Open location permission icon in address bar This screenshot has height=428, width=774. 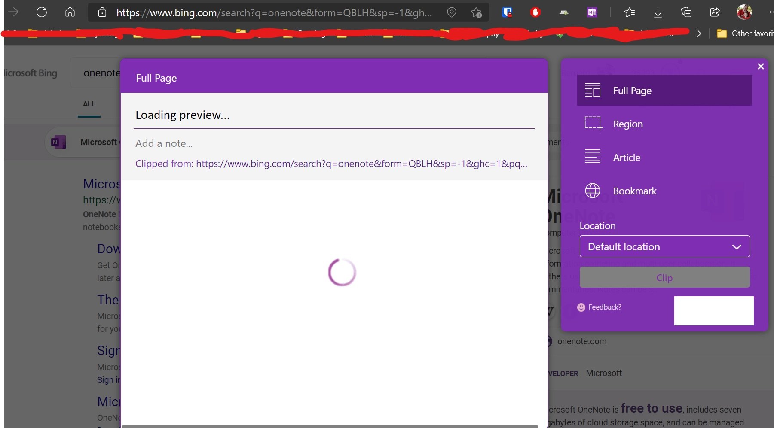[452, 12]
